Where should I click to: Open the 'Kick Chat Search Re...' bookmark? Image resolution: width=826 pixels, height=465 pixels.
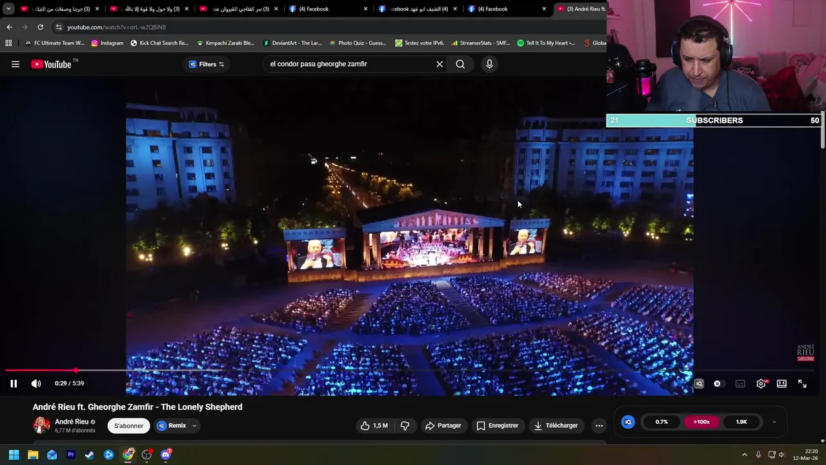(x=159, y=43)
